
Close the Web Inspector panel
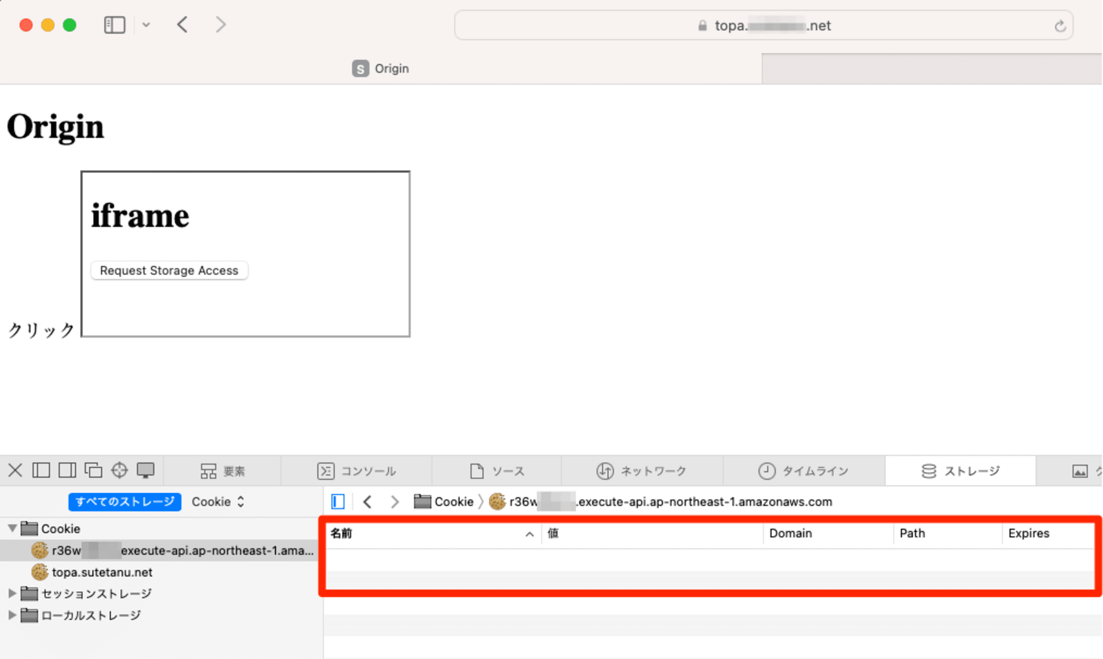(15, 471)
